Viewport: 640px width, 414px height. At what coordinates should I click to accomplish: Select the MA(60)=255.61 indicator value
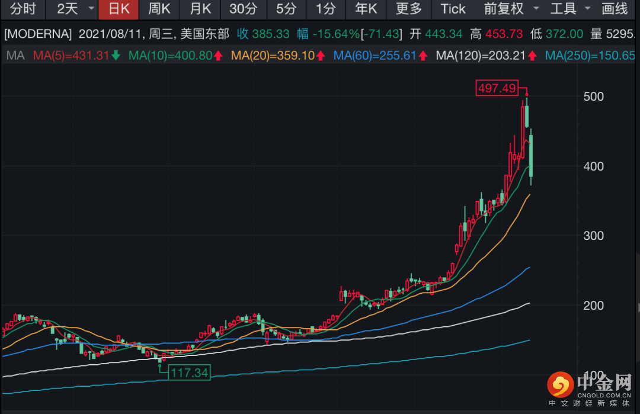point(375,56)
